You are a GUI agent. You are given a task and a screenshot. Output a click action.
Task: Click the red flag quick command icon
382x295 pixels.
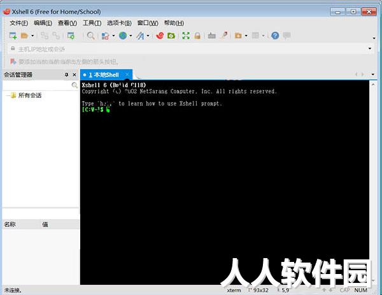pyautogui.click(x=13, y=62)
